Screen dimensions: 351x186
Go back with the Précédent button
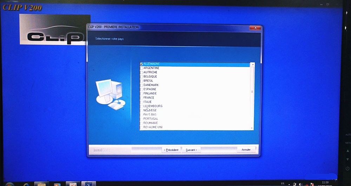[x=171, y=150]
